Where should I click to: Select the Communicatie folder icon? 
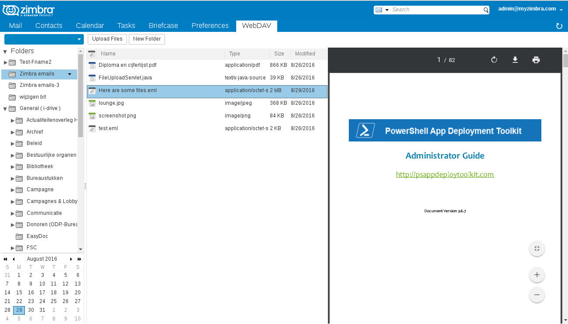point(19,213)
